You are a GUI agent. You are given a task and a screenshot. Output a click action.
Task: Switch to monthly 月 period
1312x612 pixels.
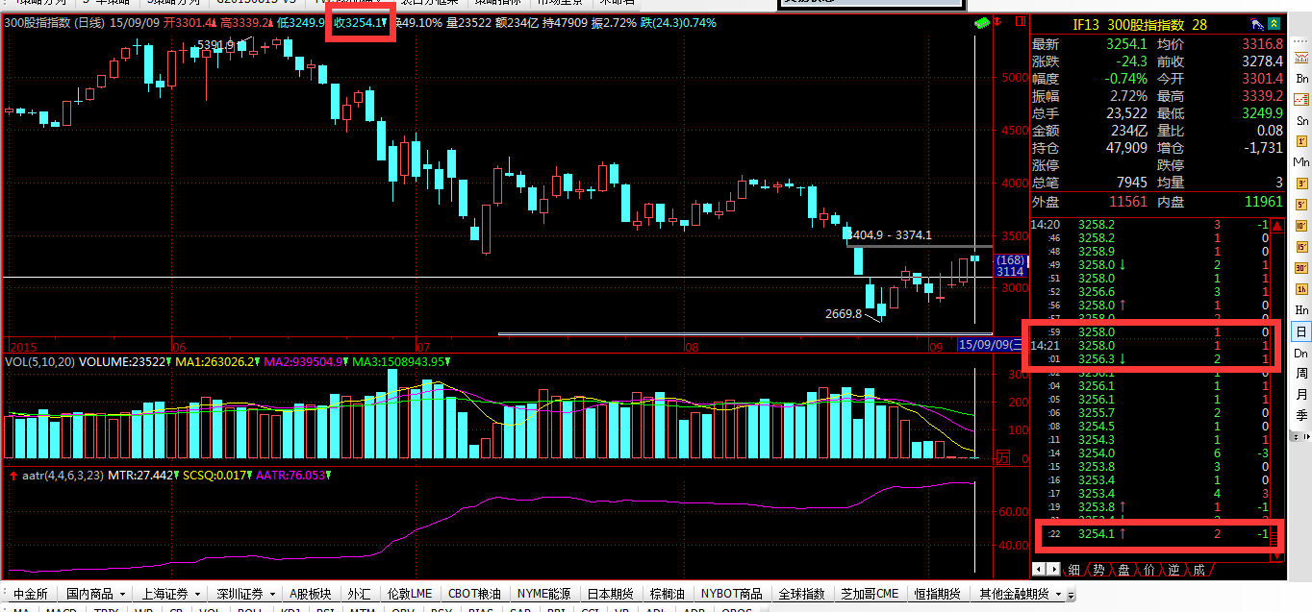(1301, 394)
